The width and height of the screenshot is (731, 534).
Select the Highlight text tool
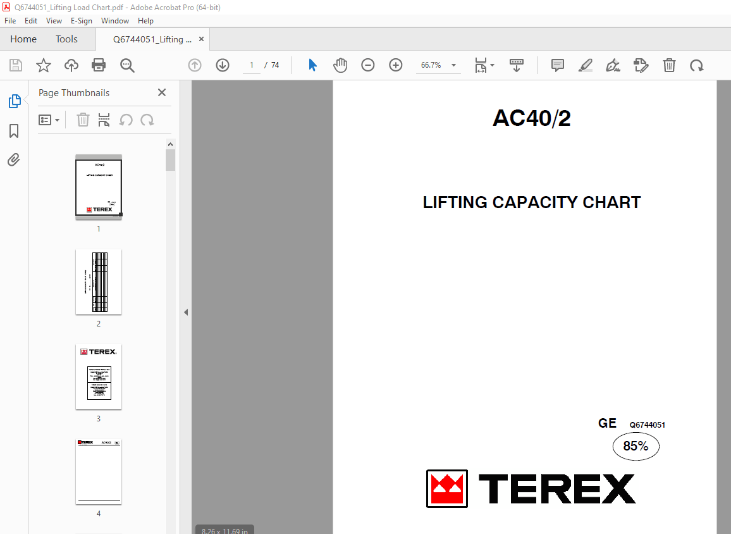(x=585, y=65)
